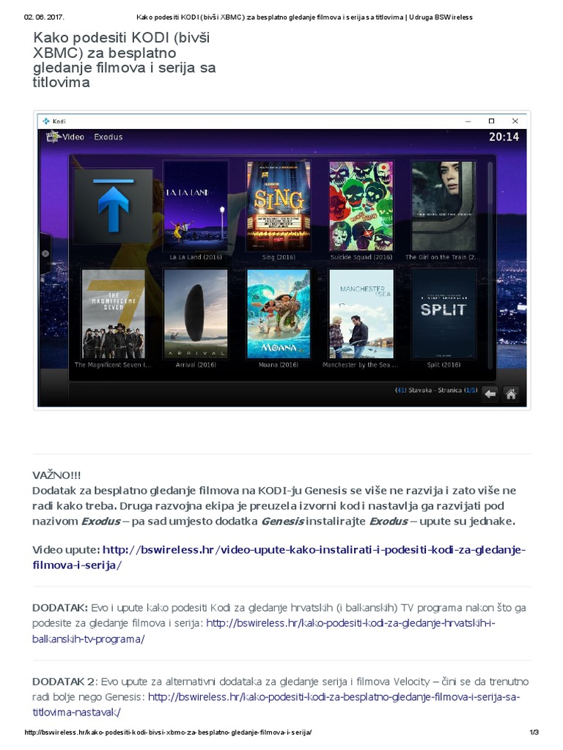Click the 'DODATAK 2:' label
563x750 pixels.
[x=65, y=682]
